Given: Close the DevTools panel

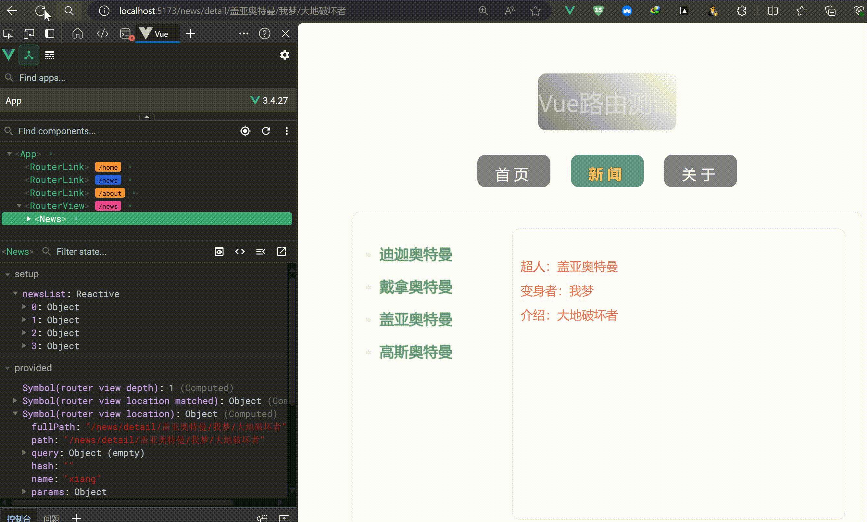Looking at the screenshot, I should (x=285, y=34).
